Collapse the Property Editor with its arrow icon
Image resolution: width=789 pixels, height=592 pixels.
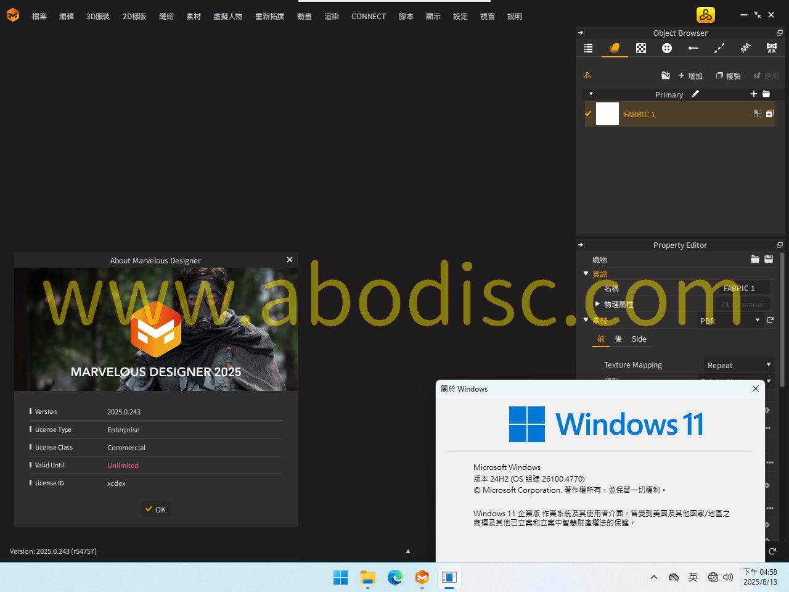pyautogui.click(x=581, y=245)
